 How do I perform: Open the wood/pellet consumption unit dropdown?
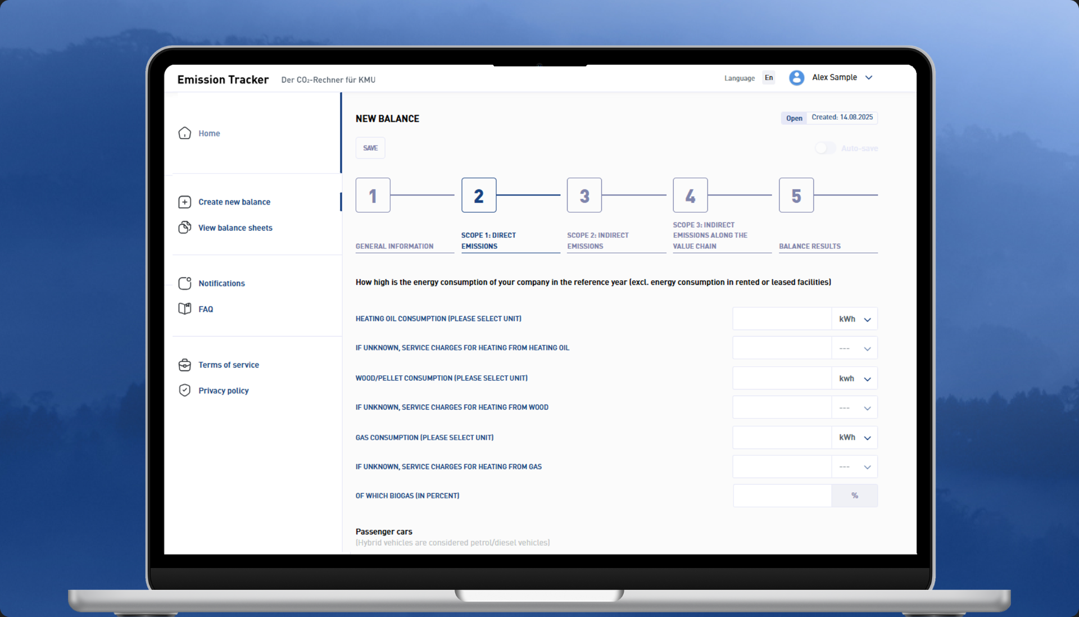(x=854, y=379)
